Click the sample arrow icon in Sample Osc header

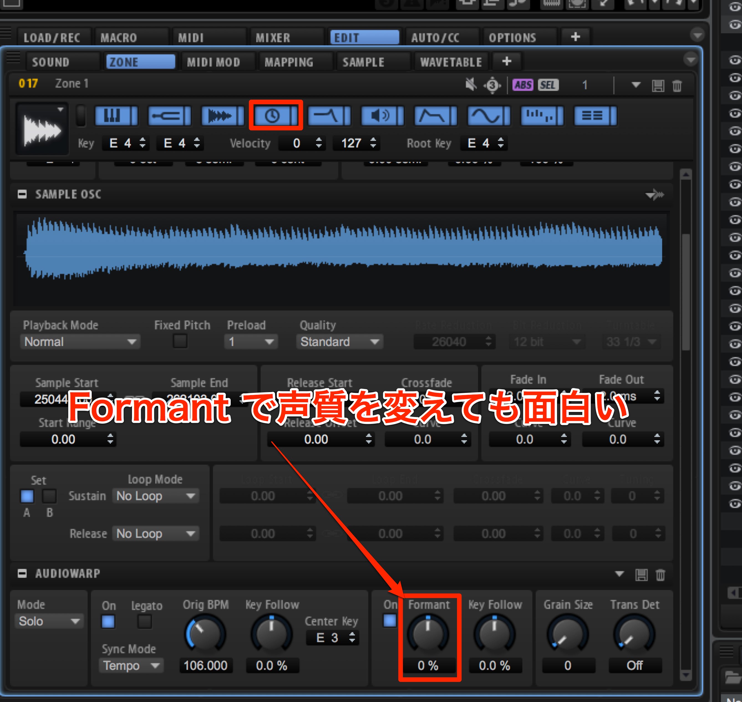tap(655, 195)
